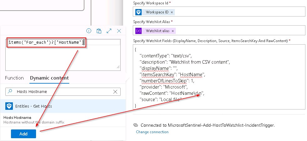This screenshot has height=141, width=307.
Task: Open the info icon in expression panel
Action: (89, 31)
